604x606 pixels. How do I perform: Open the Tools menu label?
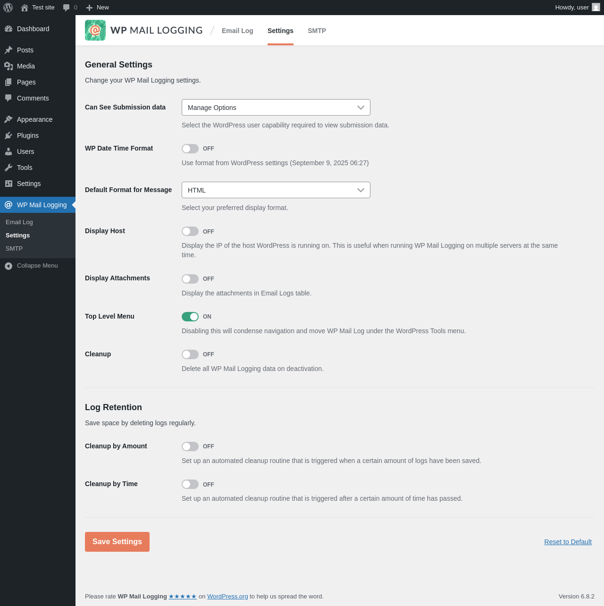[x=25, y=168]
